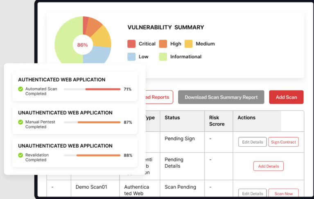This screenshot has width=314, height=199.
Task: Click the 88% percentage value
Action: pyautogui.click(x=128, y=155)
